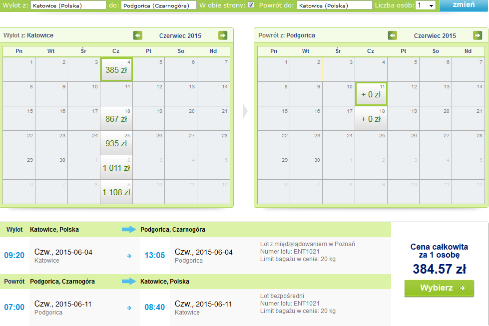
Task: Click the 'Wybierz' button
Action: (439, 288)
